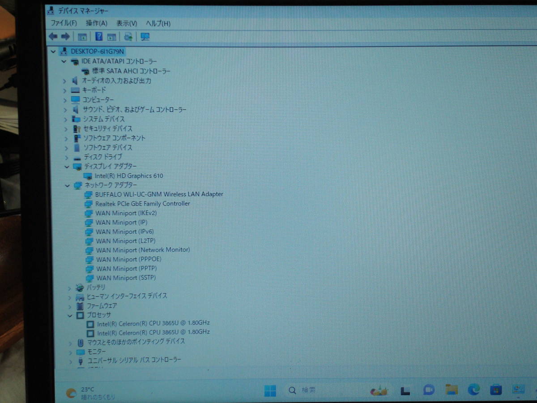Click the ディスク ドライブ category drive icon
This screenshot has height=403, width=537.
pyautogui.click(x=77, y=158)
